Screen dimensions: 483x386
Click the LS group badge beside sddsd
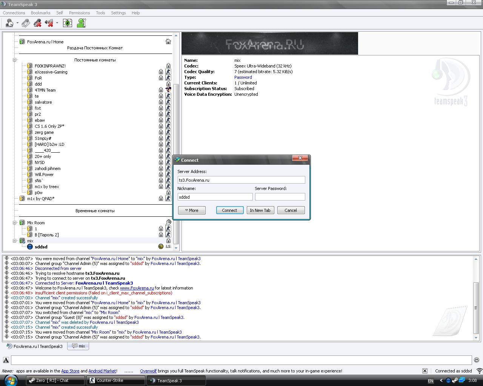click(x=168, y=247)
